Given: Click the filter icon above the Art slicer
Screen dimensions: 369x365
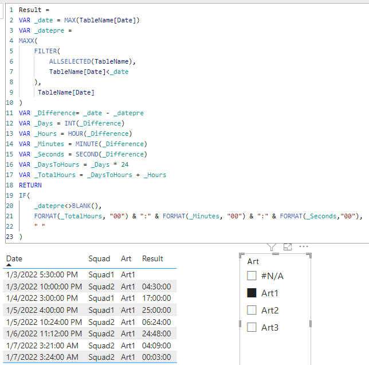Looking at the screenshot, I should 272,247.
